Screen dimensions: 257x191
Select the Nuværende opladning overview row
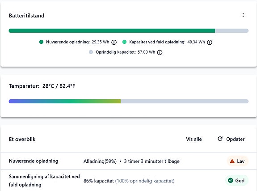[x=129, y=161]
